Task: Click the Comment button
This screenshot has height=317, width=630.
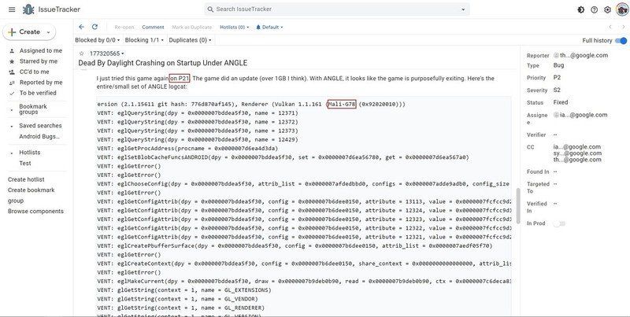Action: tap(153, 27)
